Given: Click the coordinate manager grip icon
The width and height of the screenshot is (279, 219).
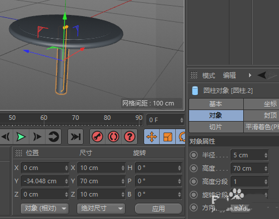Looking at the screenshot, I should point(18,153).
